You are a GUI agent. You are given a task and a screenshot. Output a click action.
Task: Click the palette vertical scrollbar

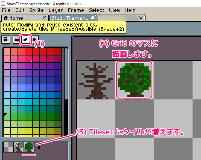66,74
